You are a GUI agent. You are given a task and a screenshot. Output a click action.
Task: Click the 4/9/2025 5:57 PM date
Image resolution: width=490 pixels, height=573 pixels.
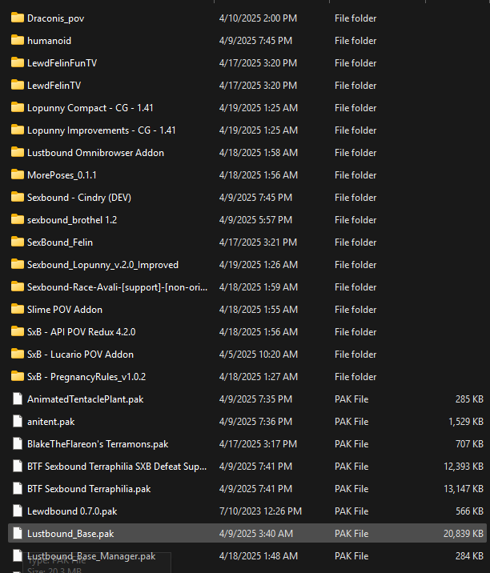pyautogui.click(x=255, y=220)
